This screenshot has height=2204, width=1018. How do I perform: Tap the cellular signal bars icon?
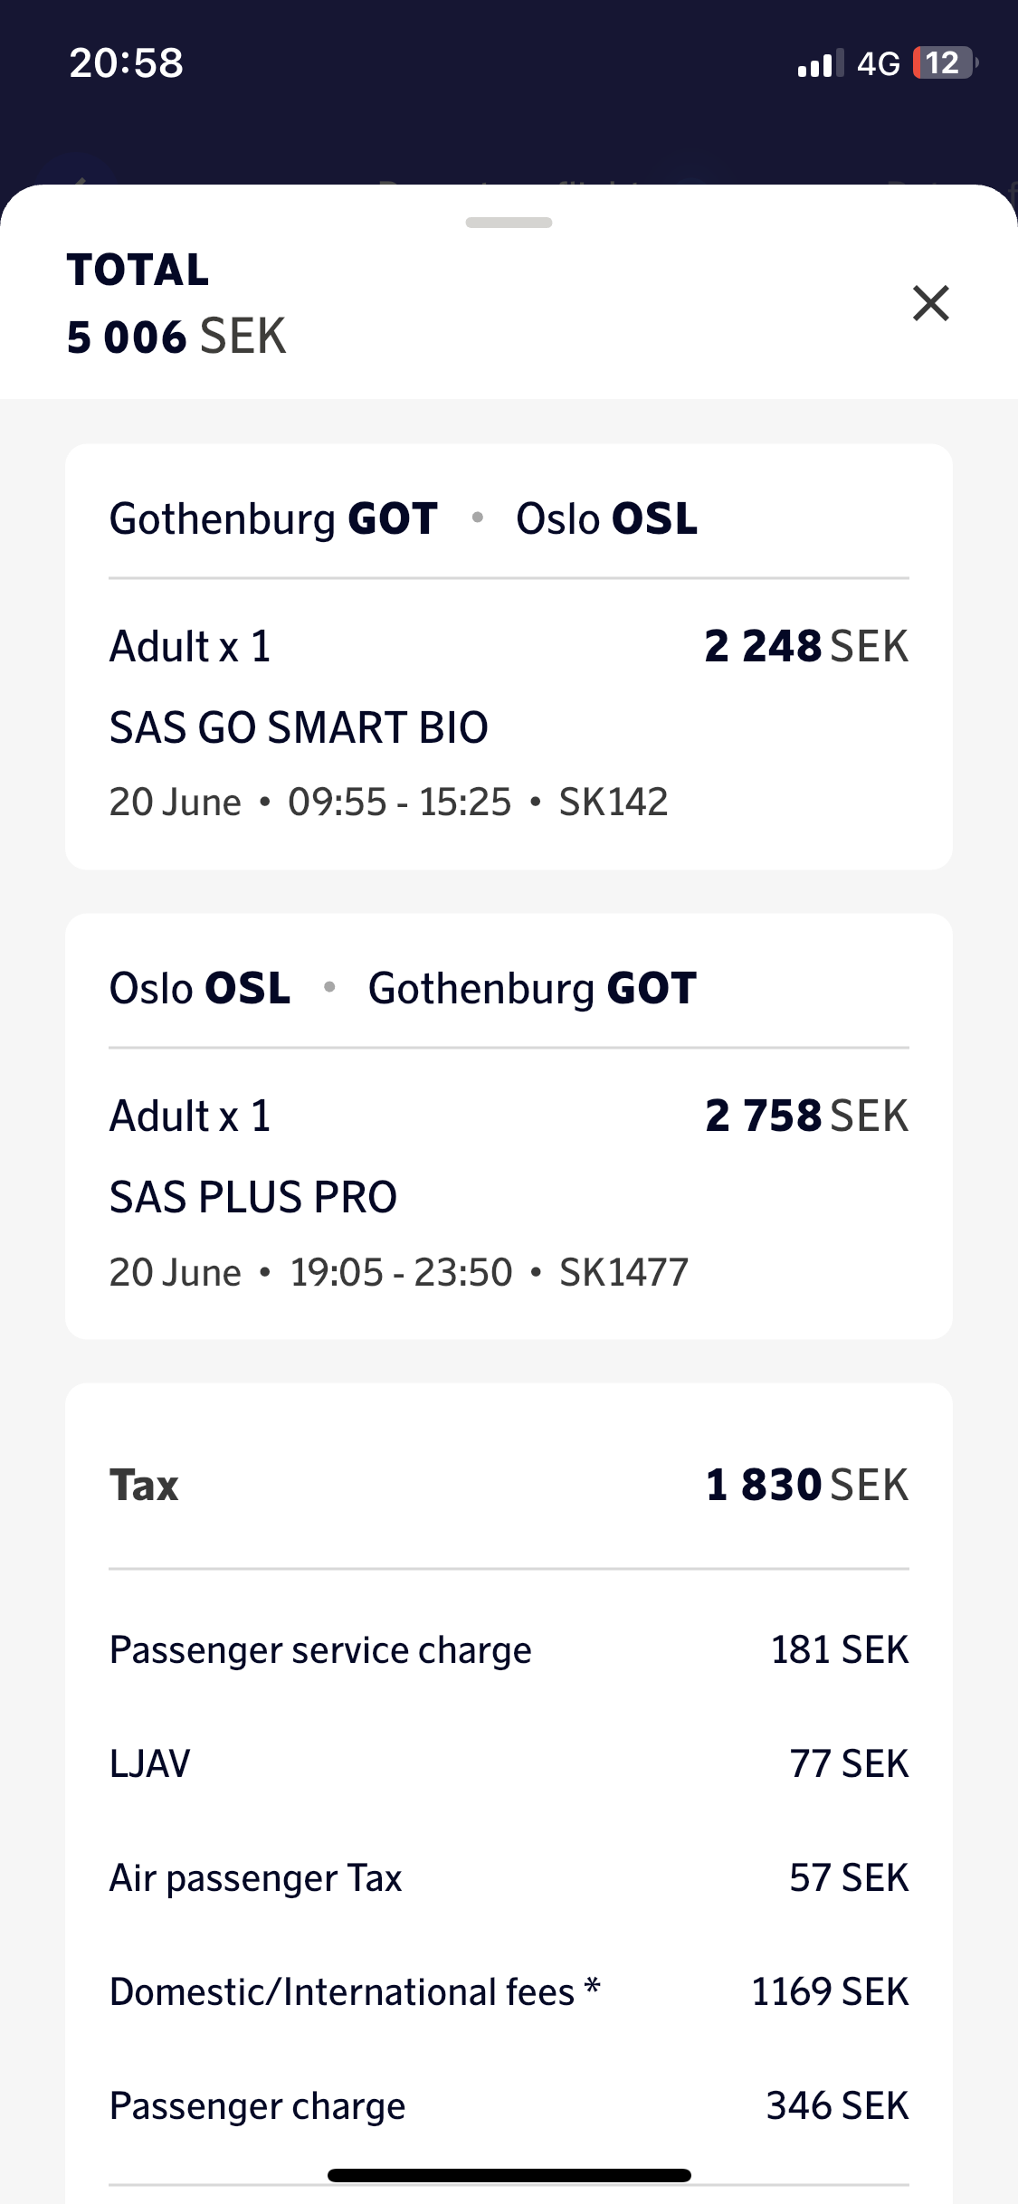point(820,63)
